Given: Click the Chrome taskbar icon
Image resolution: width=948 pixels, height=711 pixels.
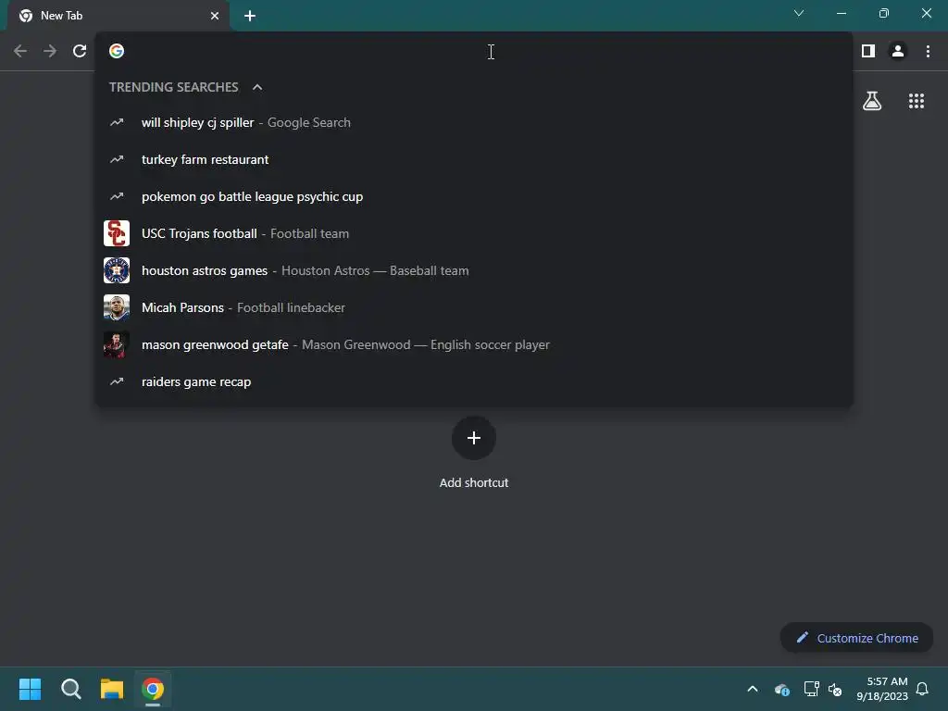Looking at the screenshot, I should [153, 689].
